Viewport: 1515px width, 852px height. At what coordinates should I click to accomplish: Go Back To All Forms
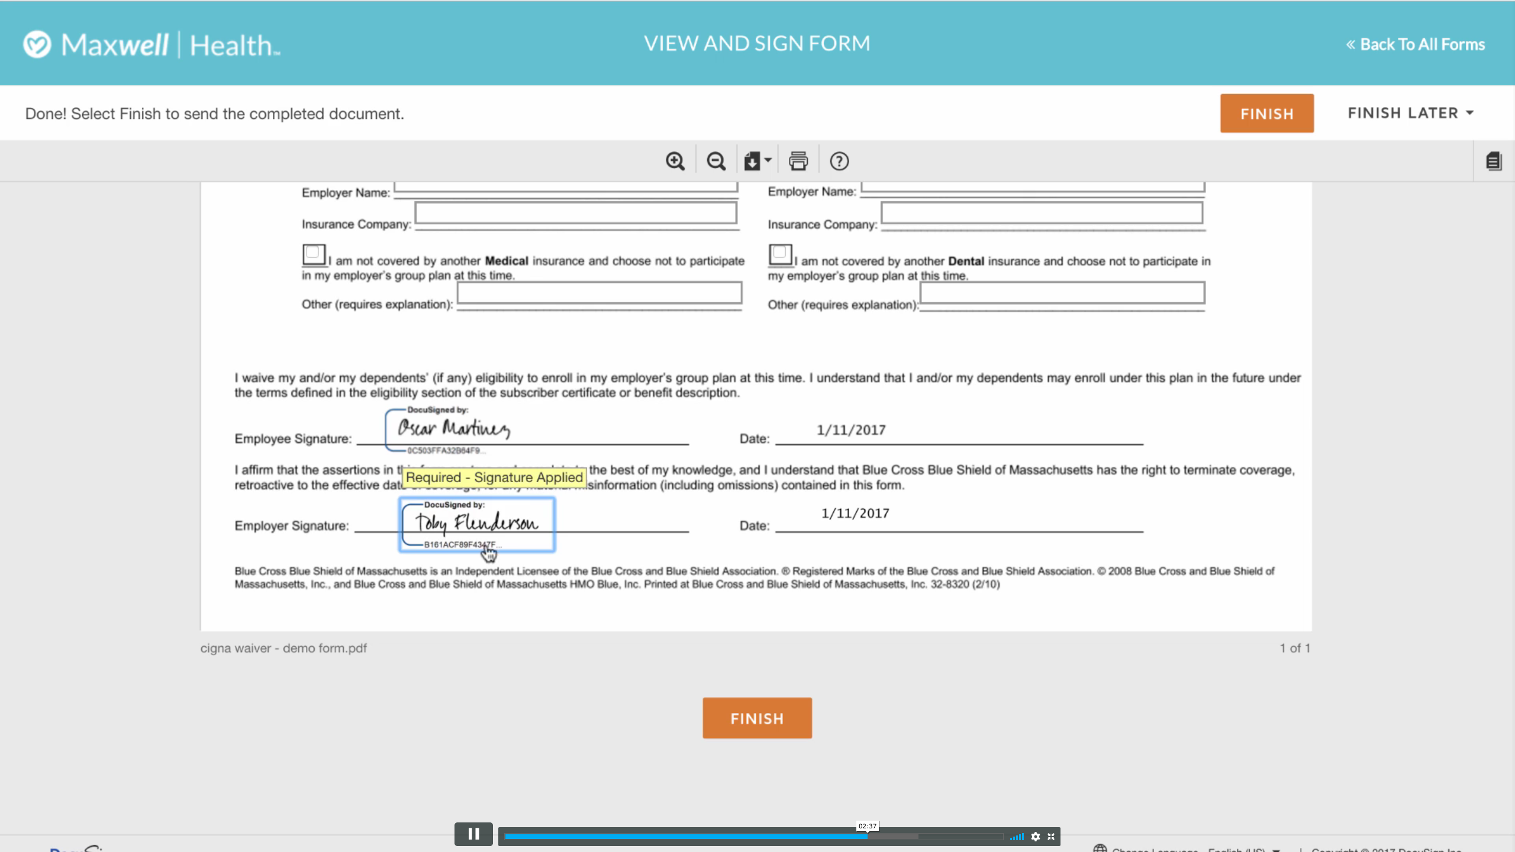click(x=1416, y=44)
